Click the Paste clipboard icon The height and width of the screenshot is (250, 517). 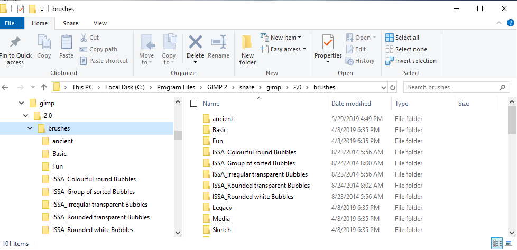[x=66, y=42]
